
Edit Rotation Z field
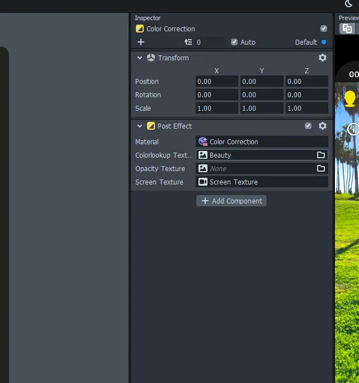(x=307, y=95)
